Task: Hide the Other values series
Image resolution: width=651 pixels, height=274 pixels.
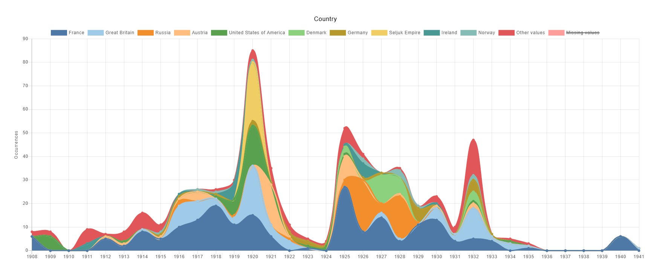Action: tap(530, 33)
